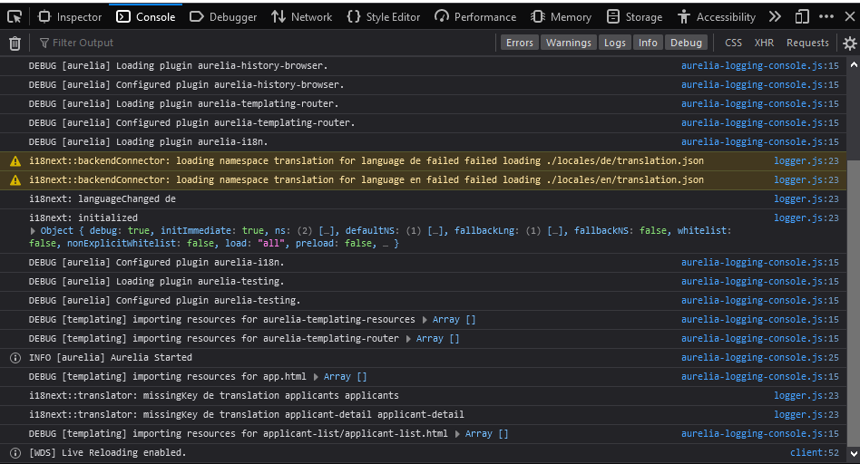Select '[WDS] Live Reloading enabled' message
Viewport: 860px width, 464px height.
pyautogui.click(x=107, y=452)
